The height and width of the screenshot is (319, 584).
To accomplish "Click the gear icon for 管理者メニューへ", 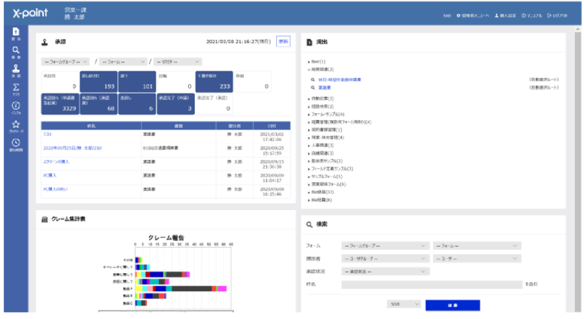I will (x=458, y=16).
